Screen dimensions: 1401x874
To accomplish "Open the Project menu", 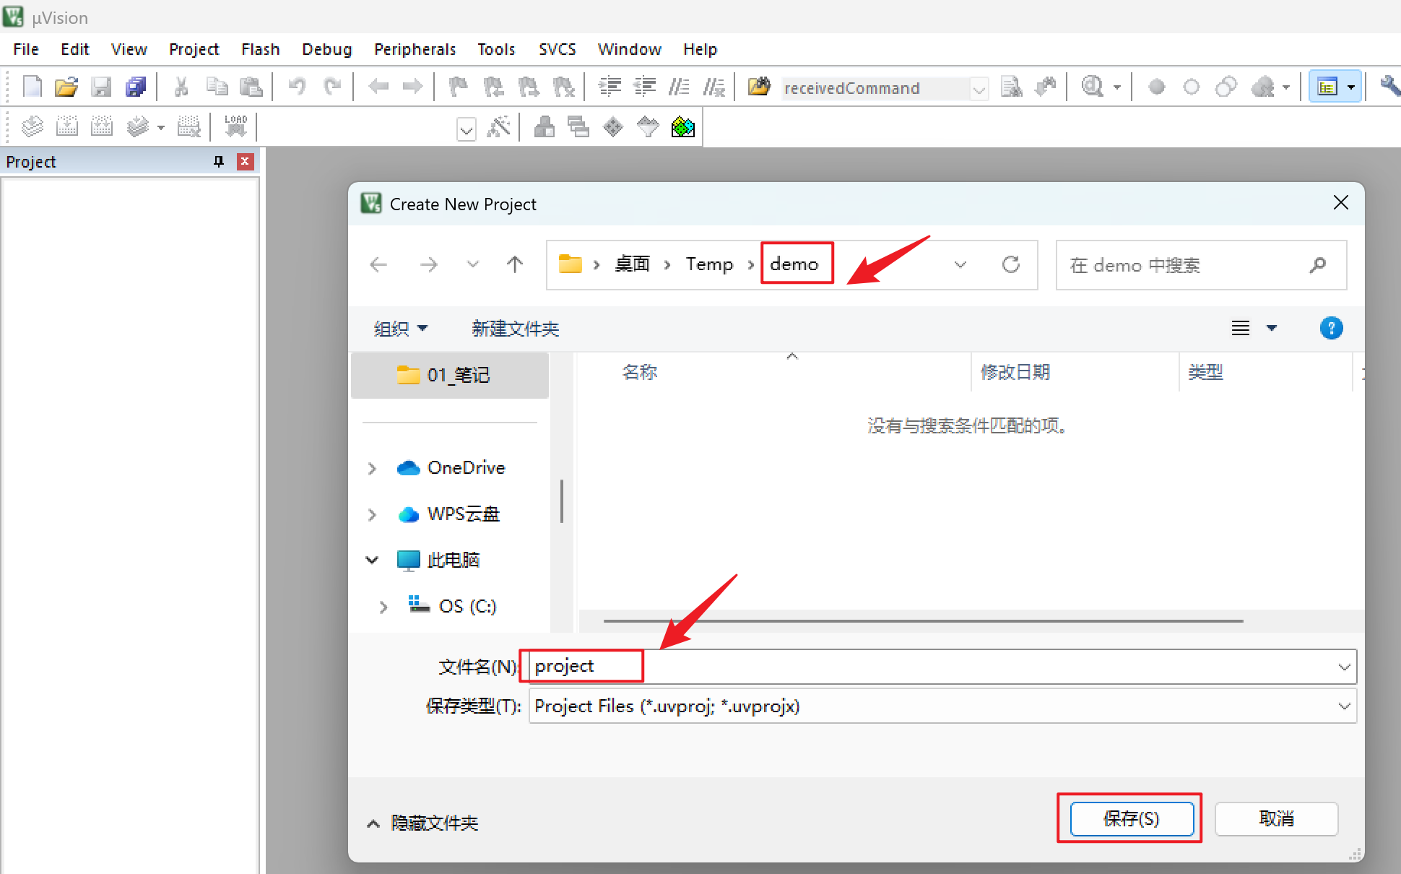I will pyautogui.click(x=194, y=49).
